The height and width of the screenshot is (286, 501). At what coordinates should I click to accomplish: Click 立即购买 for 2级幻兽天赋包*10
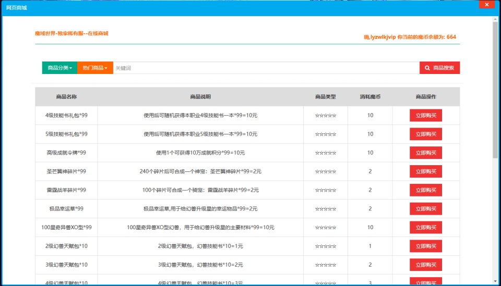(x=425, y=246)
